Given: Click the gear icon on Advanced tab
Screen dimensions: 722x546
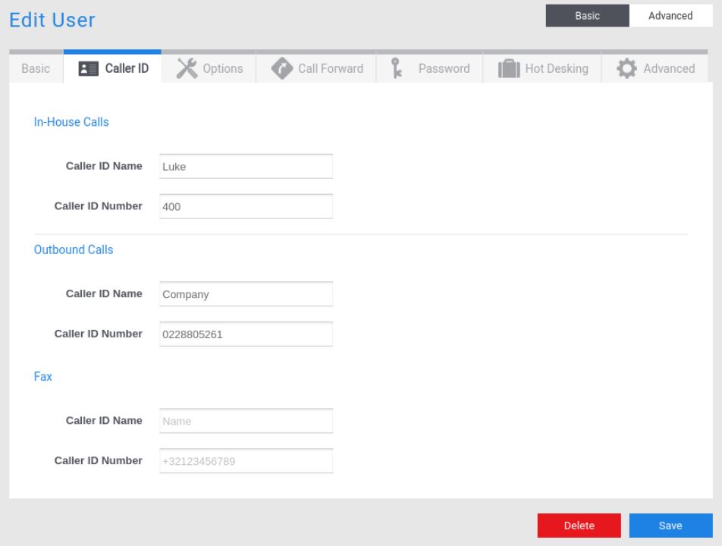Looking at the screenshot, I should [x=626, y=68].
